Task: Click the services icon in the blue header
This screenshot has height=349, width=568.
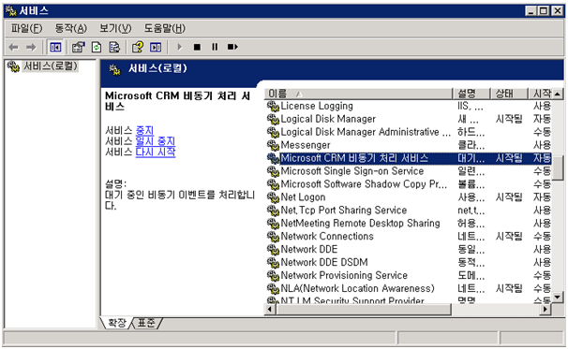Action: point(115,69)
